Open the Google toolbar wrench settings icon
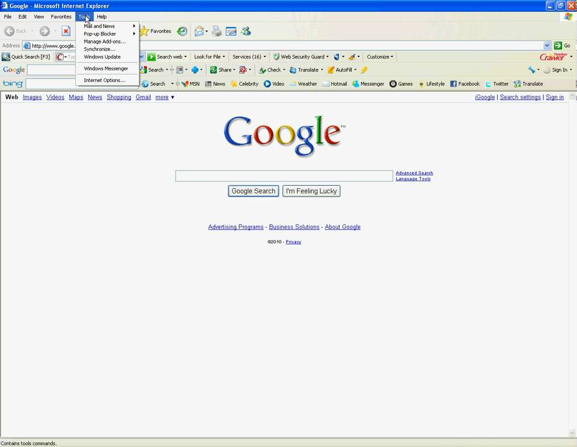 (531, 70)
